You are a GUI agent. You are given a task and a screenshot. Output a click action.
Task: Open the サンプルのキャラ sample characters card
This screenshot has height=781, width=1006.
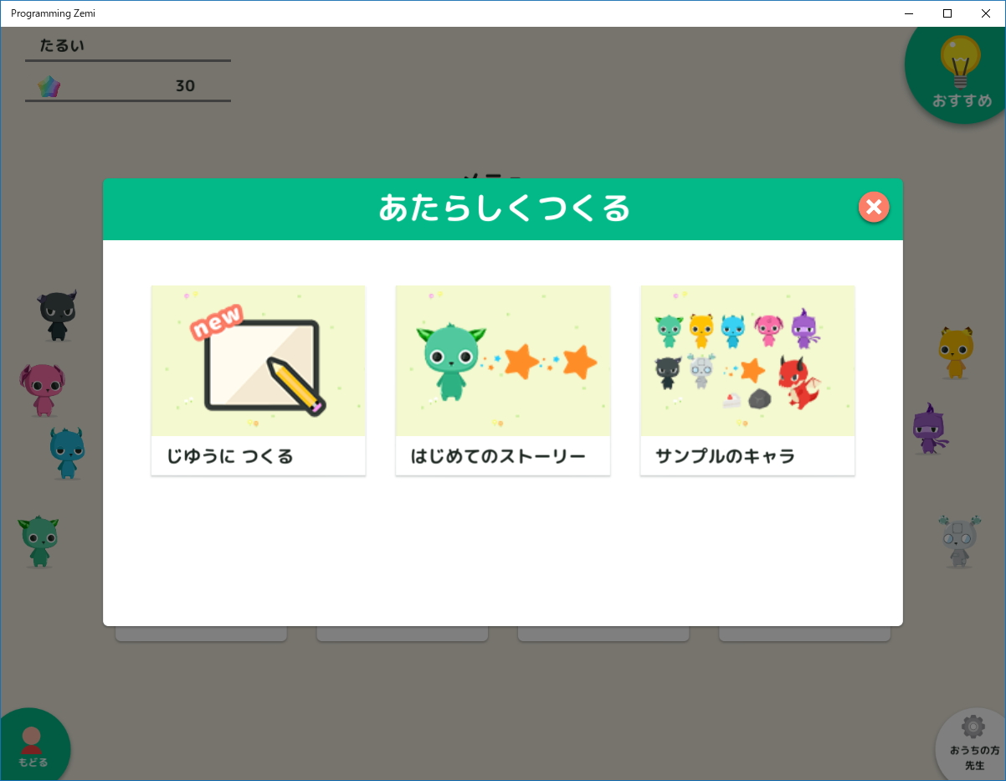747,379
